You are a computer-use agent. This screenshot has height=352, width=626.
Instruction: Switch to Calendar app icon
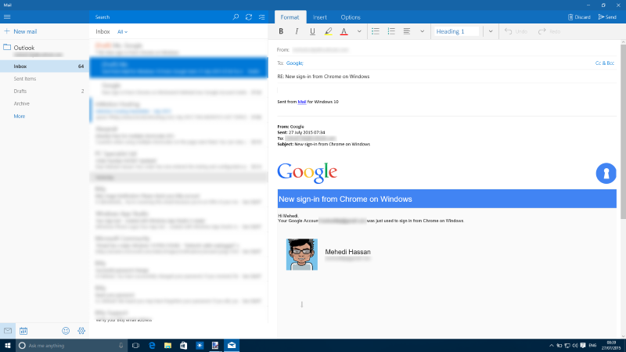pyautogui.click(x=23, y=331)
